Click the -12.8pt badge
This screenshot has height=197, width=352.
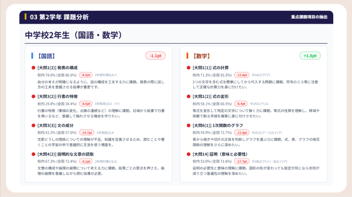tap(242, 133)
